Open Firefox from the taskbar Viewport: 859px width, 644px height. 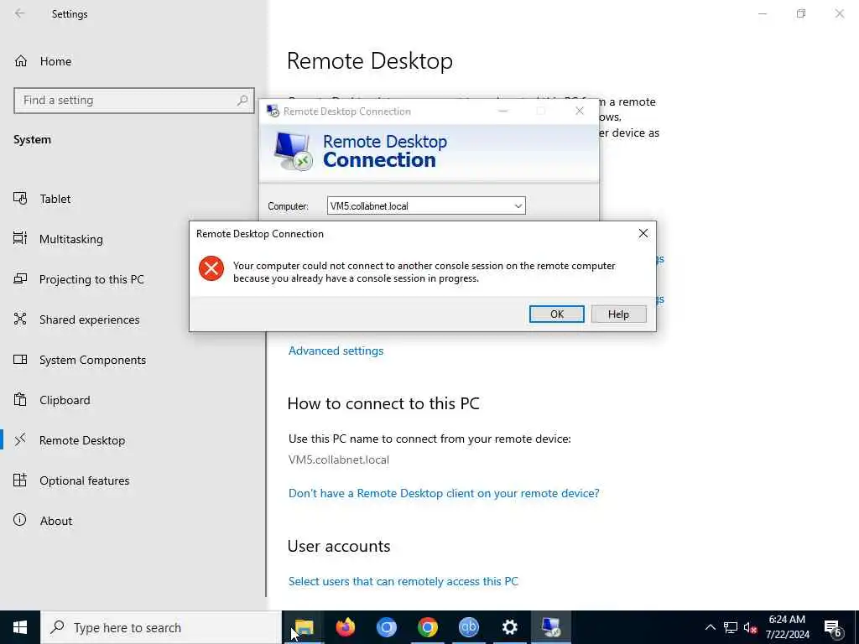345,627
